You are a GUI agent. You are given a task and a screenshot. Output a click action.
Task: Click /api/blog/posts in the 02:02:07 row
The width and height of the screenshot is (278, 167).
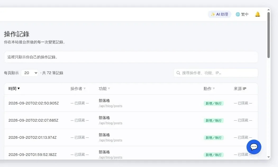(111, 123)
